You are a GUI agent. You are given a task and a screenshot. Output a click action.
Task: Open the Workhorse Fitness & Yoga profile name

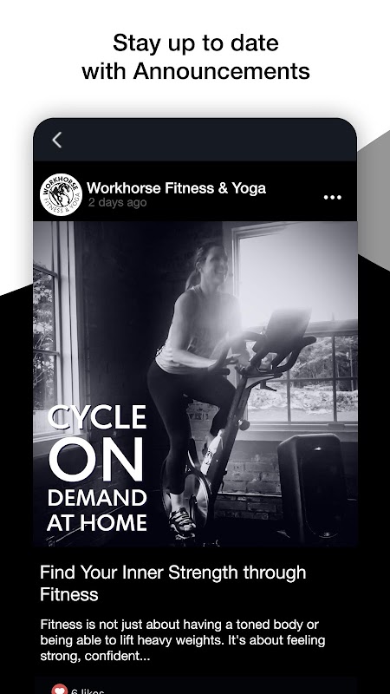(x=177, y=188)
